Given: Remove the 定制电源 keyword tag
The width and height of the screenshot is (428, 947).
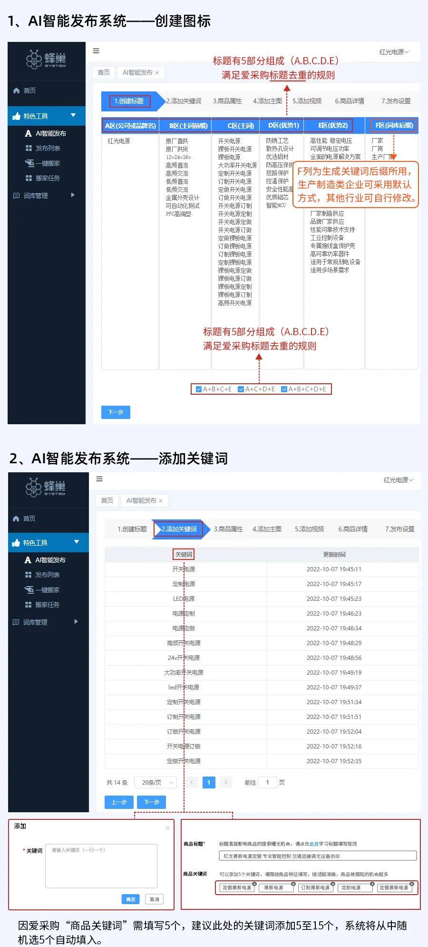Looking at the screenshot, I should pos(372,884).
